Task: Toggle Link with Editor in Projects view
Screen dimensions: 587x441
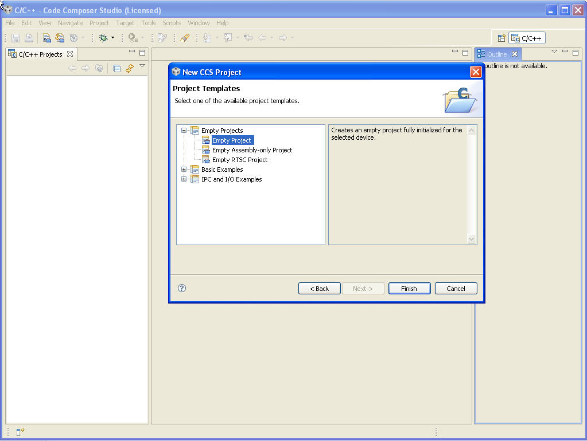Action: coord(130,68)
